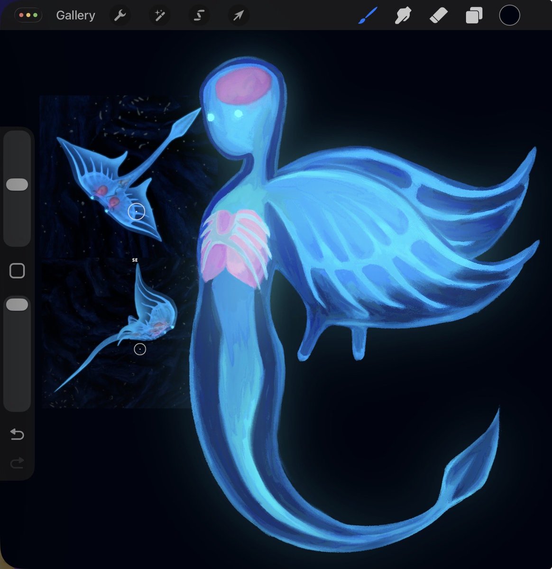Select the Selection tool
The width and height of the screenshot is (552, 569).
tap(199, 16)
